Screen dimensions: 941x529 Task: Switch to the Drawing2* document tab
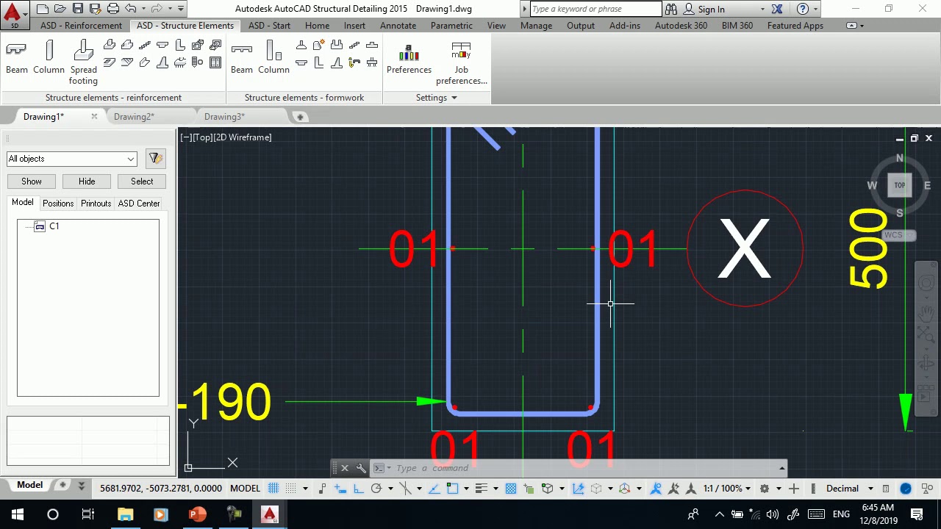click(x=134, y=117)
